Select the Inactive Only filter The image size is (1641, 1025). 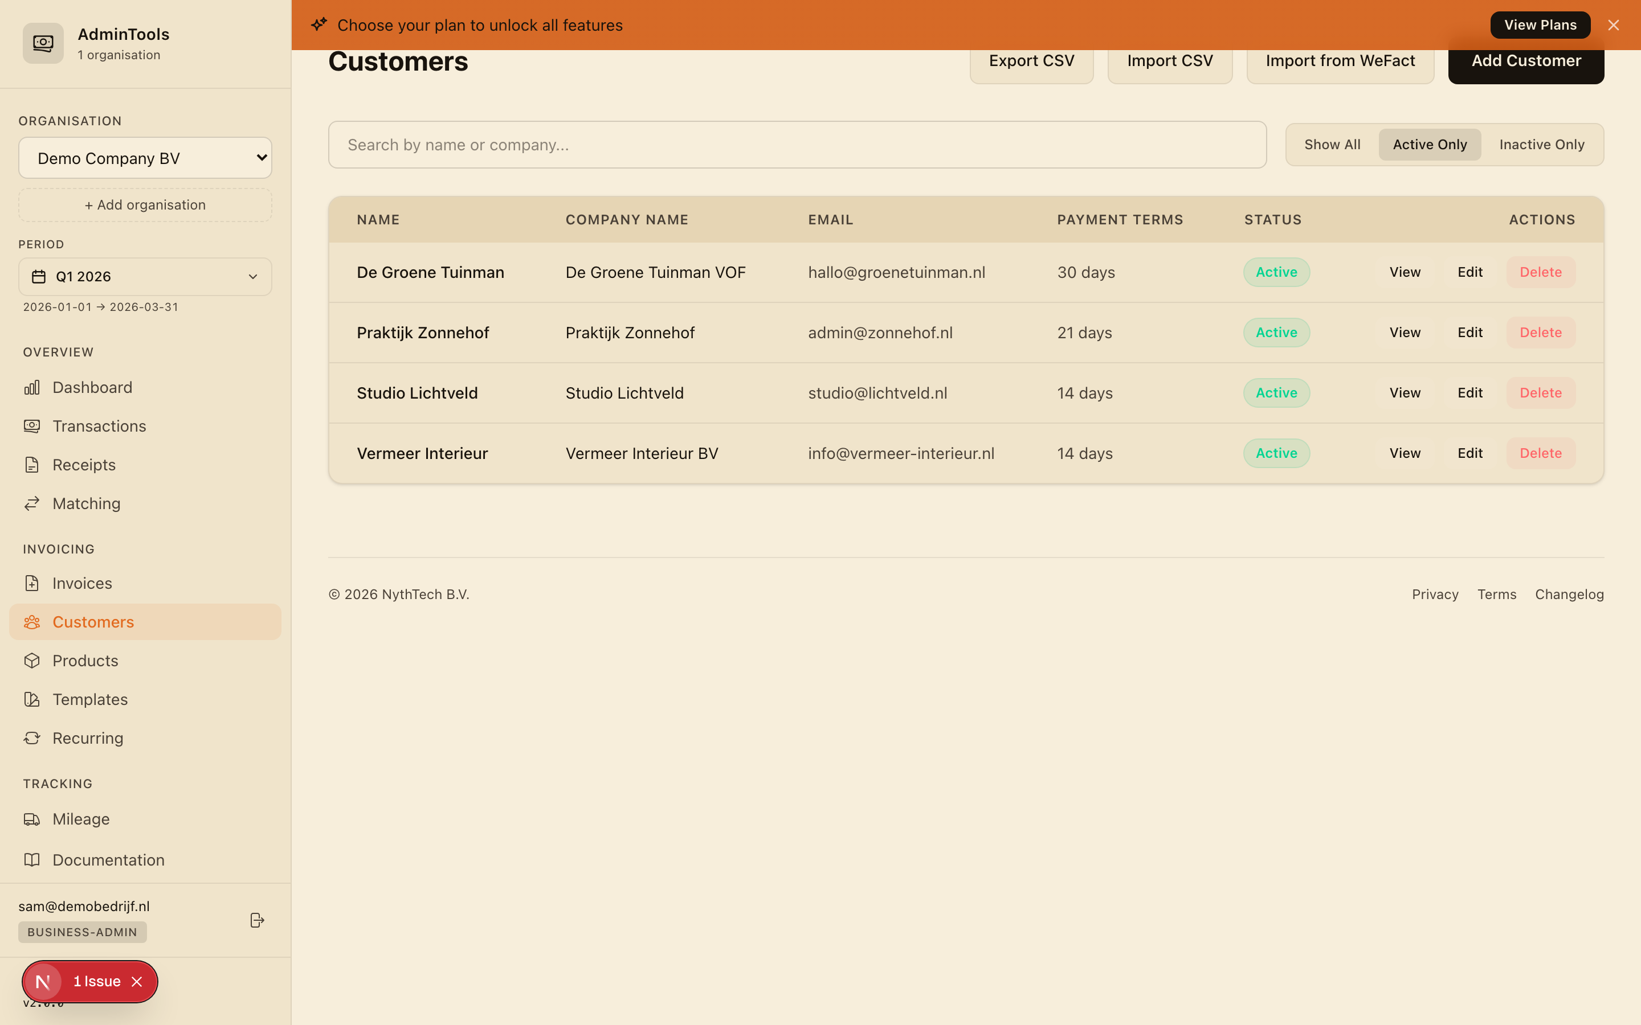(x=1541, y=145)
